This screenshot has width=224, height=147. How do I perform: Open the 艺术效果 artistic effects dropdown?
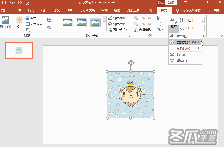(x=35, y=24)
